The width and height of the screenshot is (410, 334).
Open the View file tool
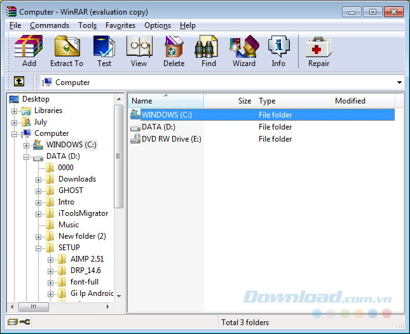(x=139, y=51)
